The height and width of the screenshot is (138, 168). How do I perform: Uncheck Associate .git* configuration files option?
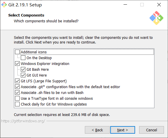pos(17,87)
